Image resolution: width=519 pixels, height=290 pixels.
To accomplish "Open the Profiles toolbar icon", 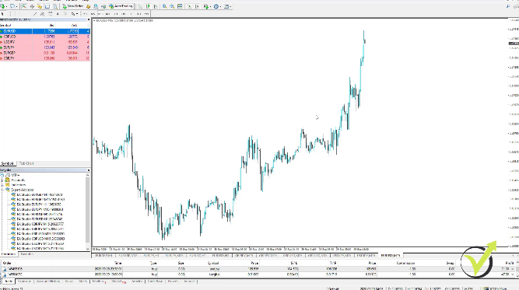I will tap(12, 6).
